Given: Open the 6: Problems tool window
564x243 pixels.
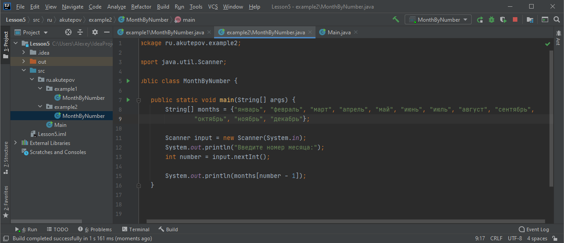Looking at the screenshot, I should click(95, 229).
